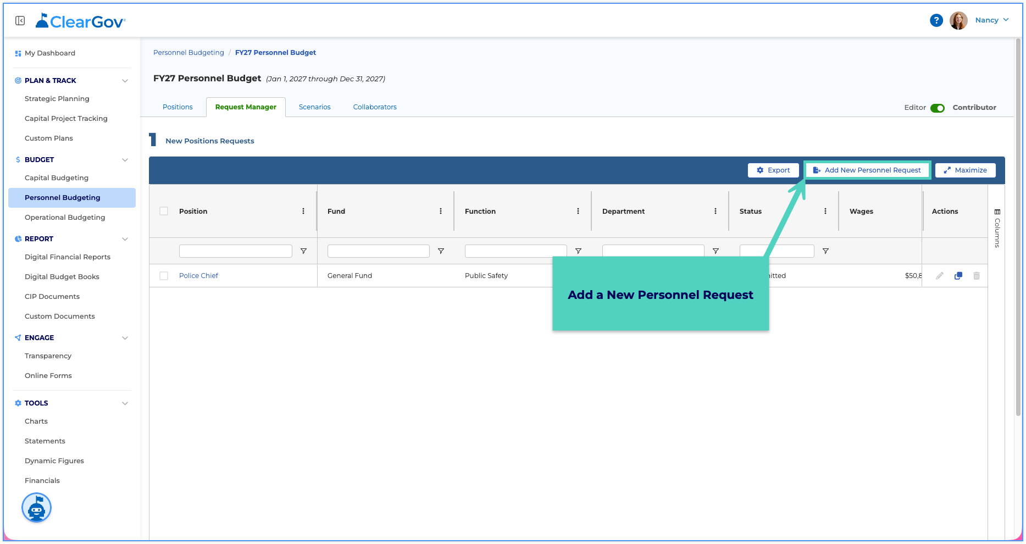Switch to the Positions tab
Screen dimensions: 1026x544
(x=178, y=107)
